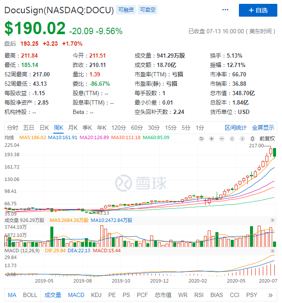Click the MA5:186.02 legend label
The image size is (282, 303).
tap(33, 137)
